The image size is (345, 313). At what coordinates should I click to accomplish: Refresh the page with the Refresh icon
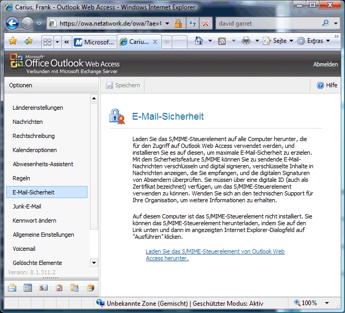pos(193,24)
